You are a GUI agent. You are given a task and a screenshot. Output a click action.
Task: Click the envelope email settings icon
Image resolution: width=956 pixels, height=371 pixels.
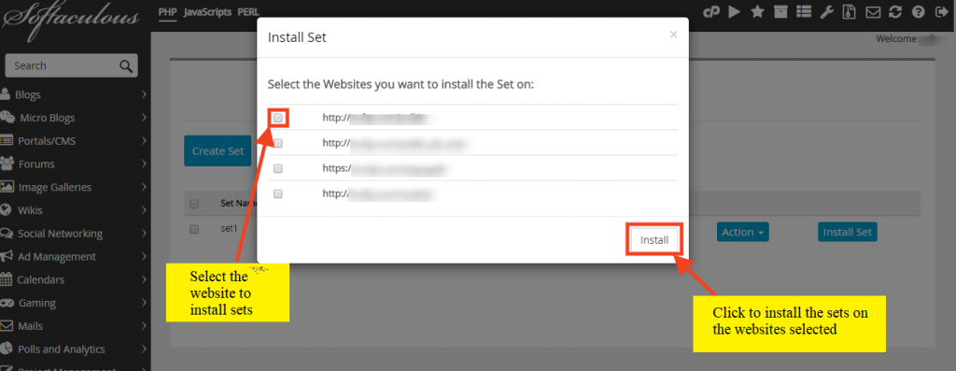tap(873, 11)
